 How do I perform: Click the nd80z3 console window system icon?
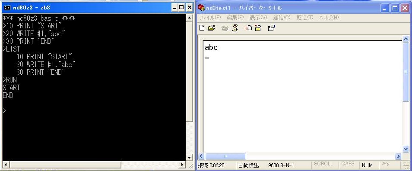(x=7, y=7)
